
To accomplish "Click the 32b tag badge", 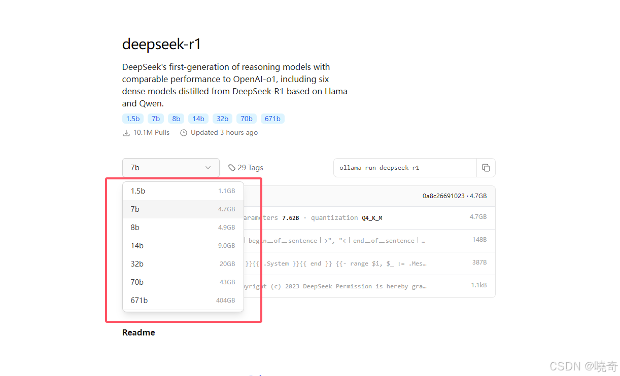I will coord(222,119).
